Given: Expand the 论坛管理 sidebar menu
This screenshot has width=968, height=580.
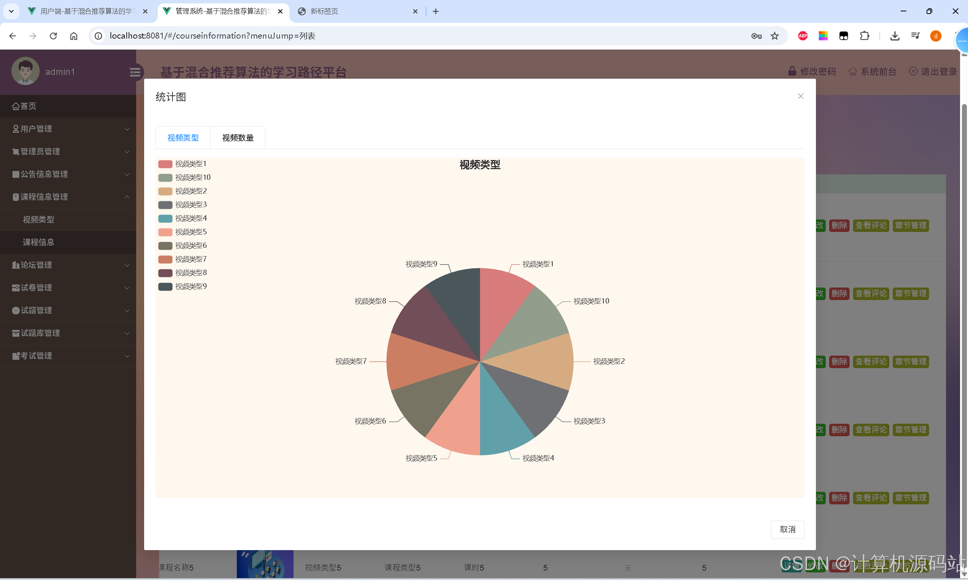Looking at the screenshot, I should tap(68, 265).
